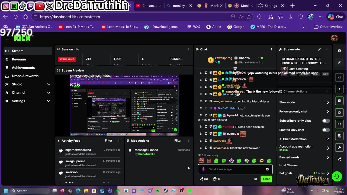
Task: Open the Session Info options menu
Action: click(x=188, y=49)
